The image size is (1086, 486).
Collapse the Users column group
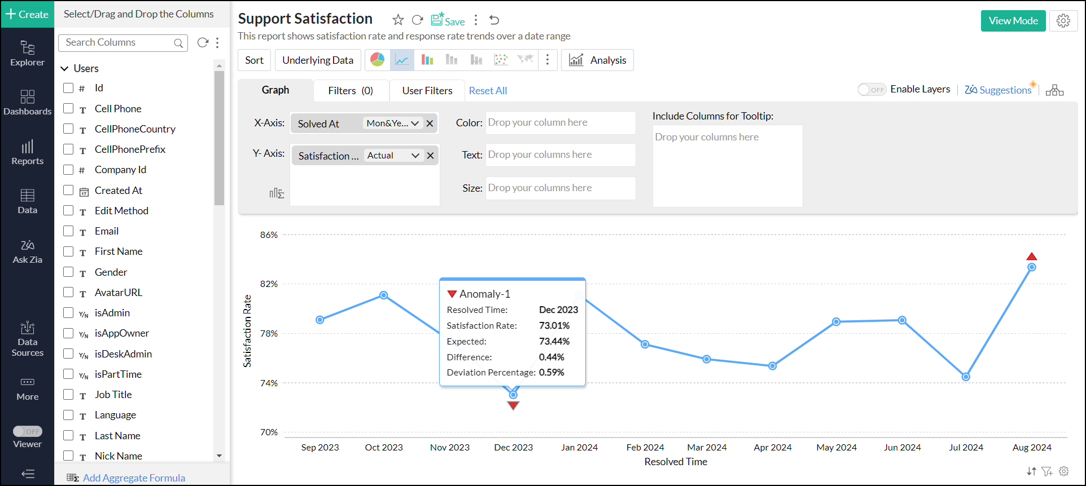click(64, 69)
